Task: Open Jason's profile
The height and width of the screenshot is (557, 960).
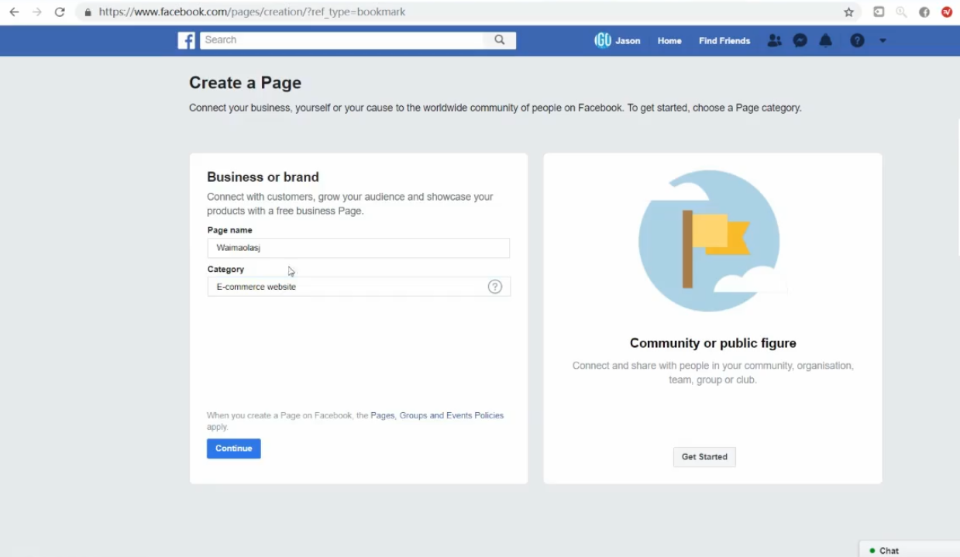Action: point(618,41)
